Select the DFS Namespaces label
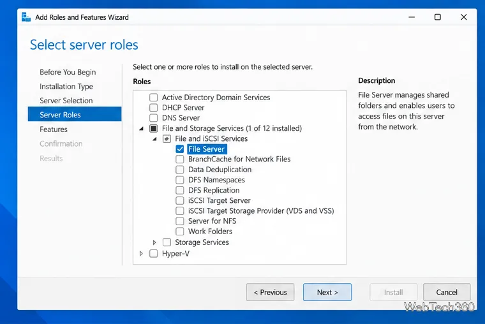This screenshot has width=485, height=324. [216, 180]
